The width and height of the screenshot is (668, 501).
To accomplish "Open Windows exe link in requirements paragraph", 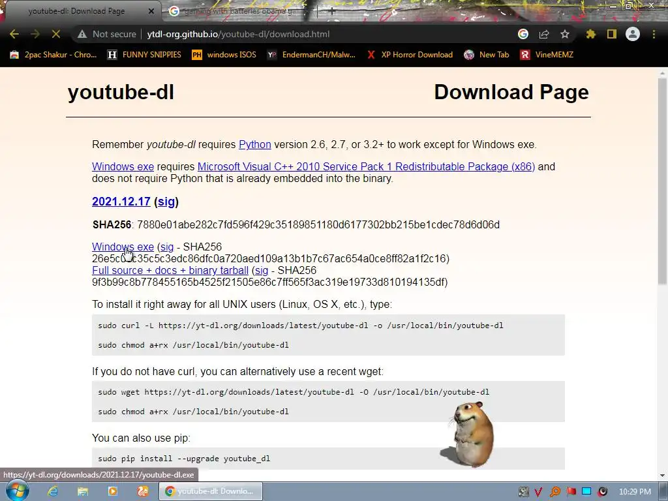I will point(123,166).
